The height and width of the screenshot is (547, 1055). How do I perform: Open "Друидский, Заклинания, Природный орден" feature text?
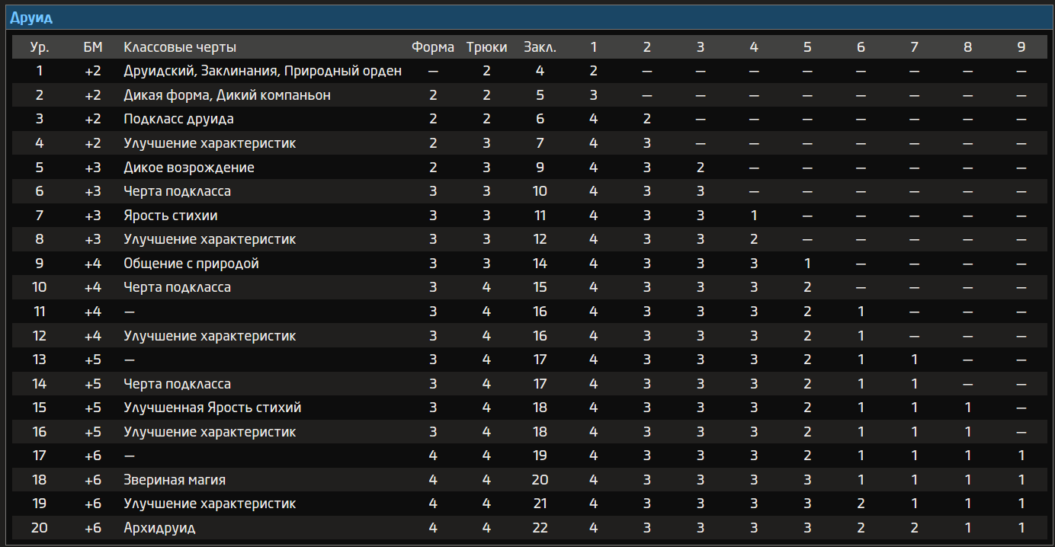pyautogui.click(x=262, y=72)
